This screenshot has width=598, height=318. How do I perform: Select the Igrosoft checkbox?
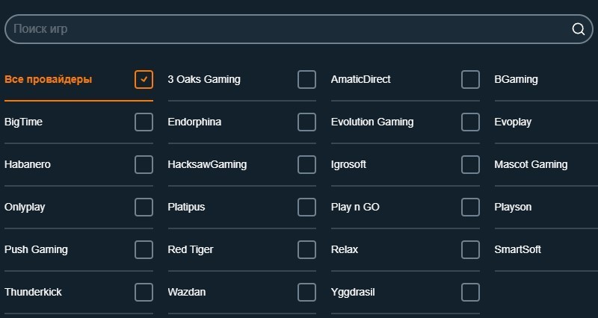(470, 164)
